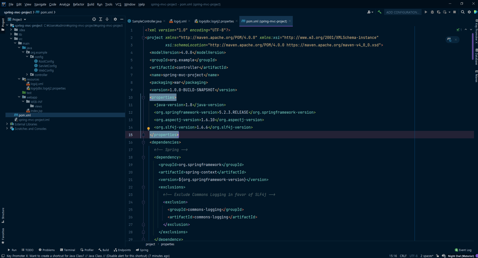Open the profiler run options dropdown arrow
The height and width of the screenshot is (258, 478).
click(449, 12)
